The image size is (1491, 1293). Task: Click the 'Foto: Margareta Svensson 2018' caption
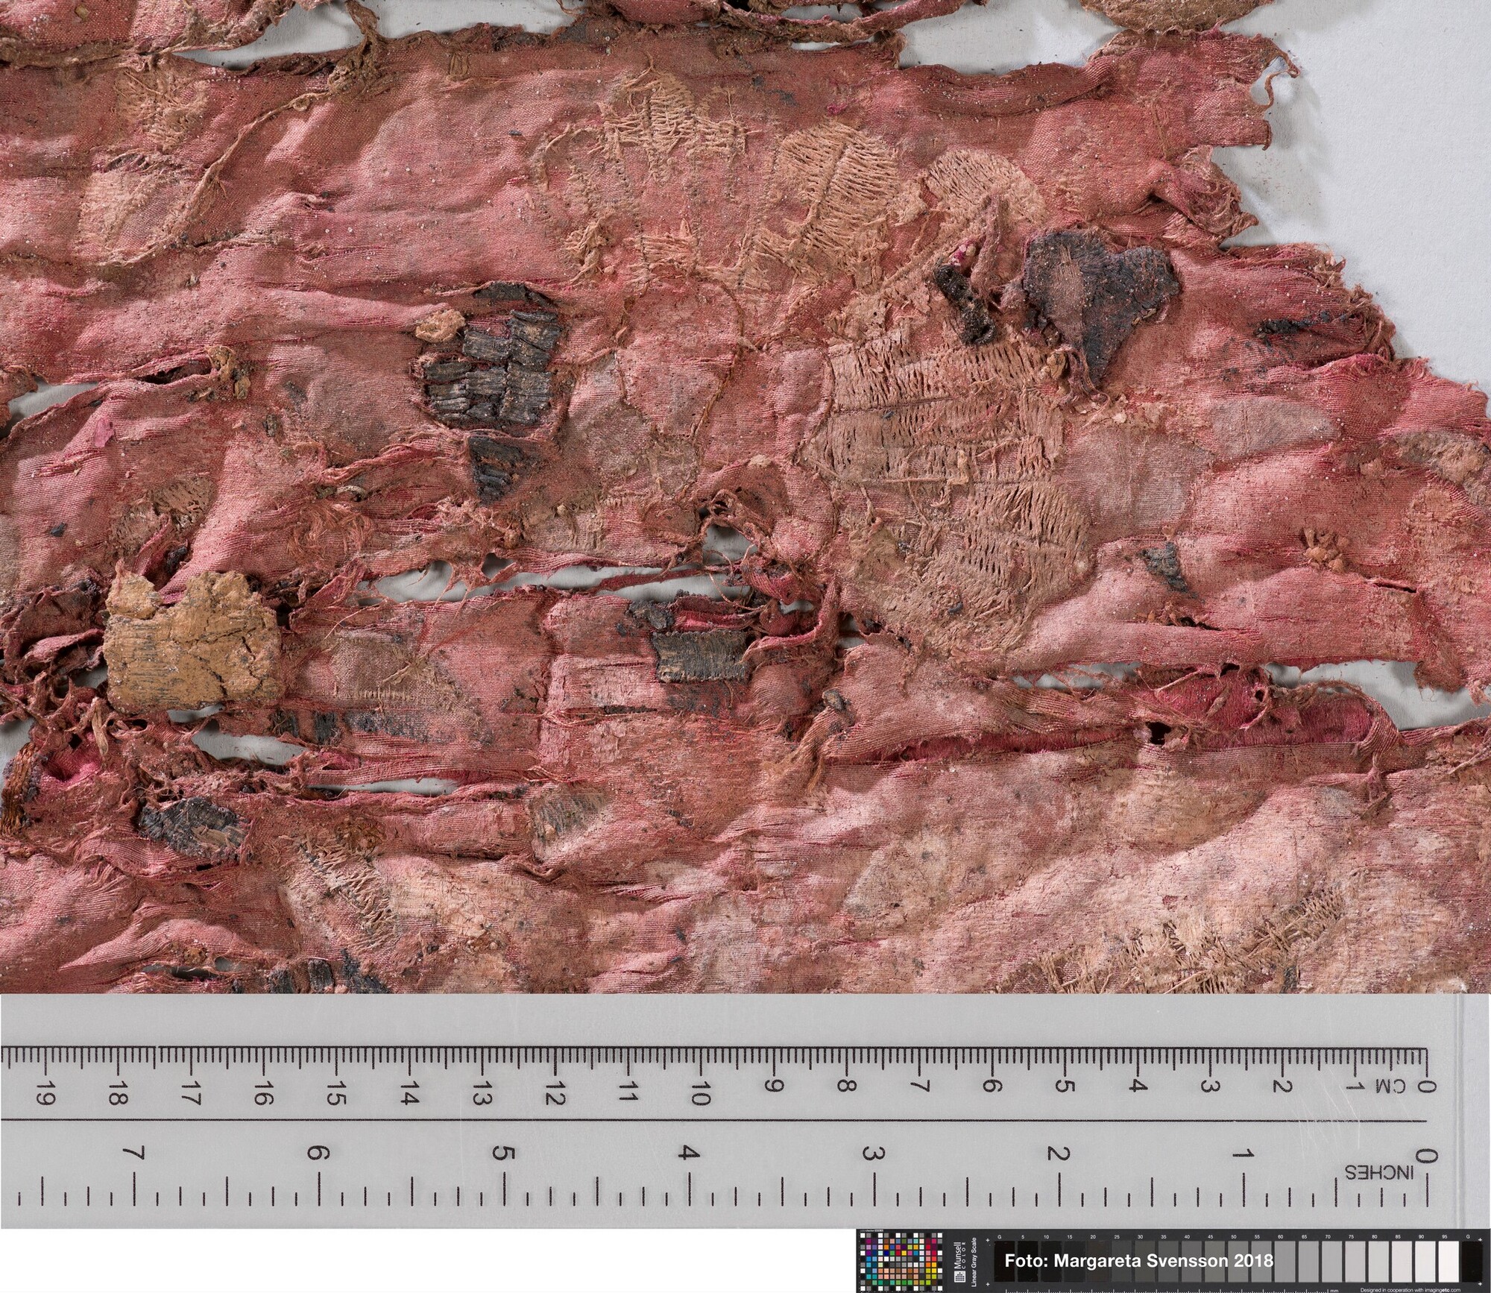pos(1139,1261)
